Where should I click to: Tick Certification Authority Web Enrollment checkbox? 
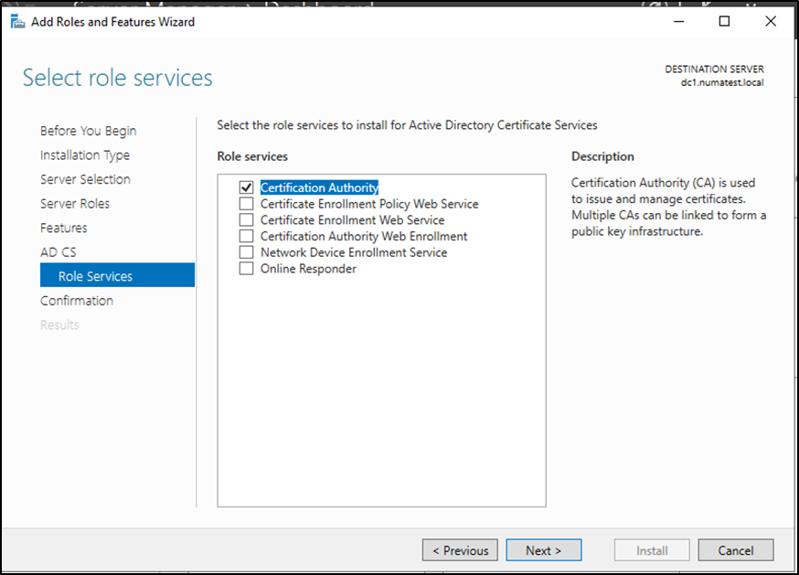coord(245,237)
